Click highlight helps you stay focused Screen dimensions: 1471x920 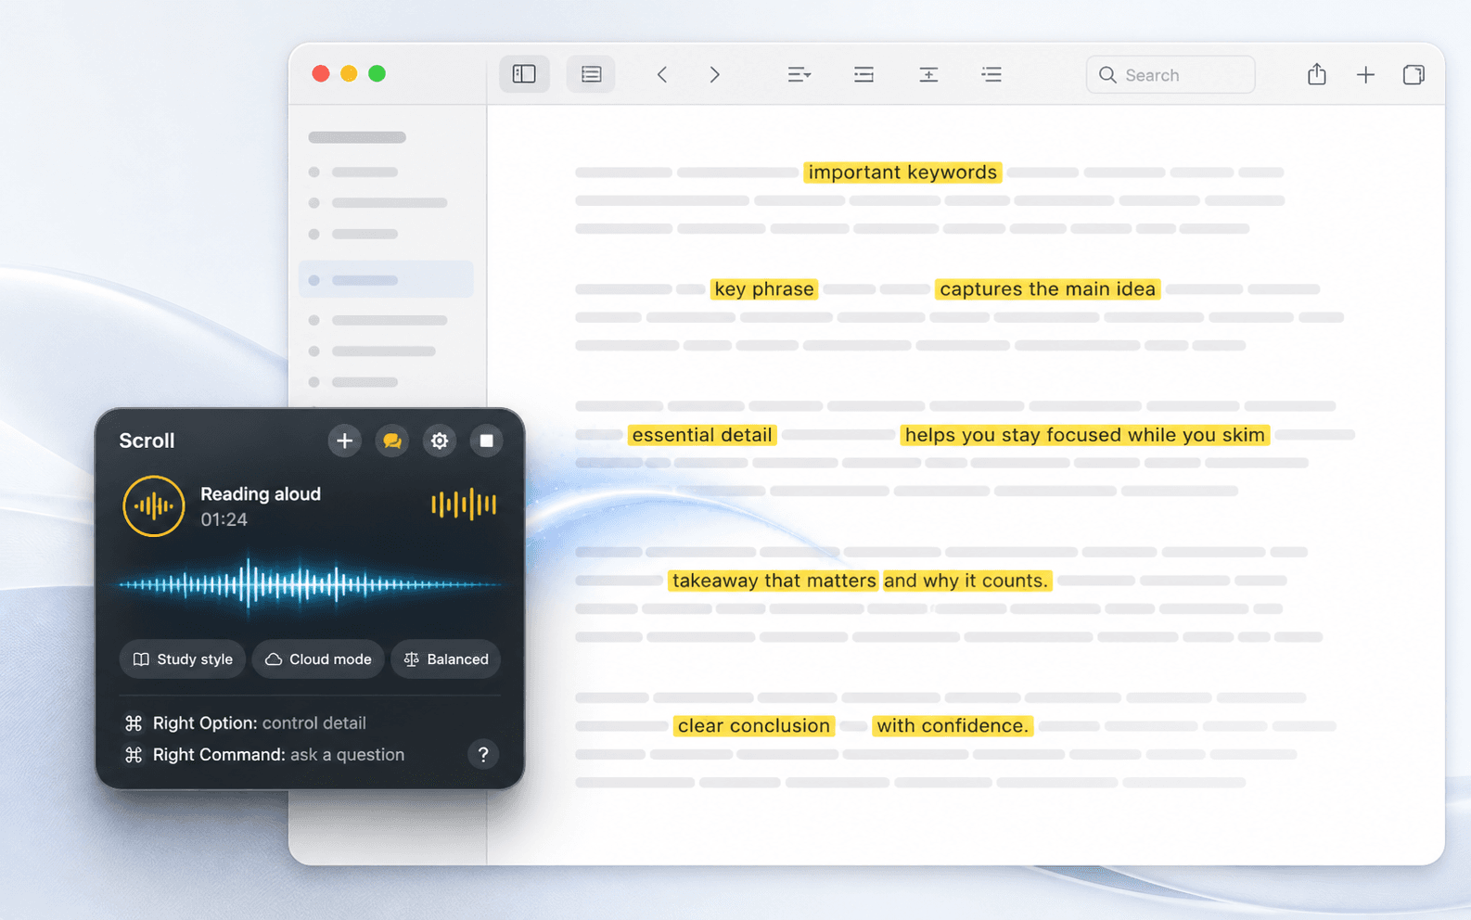[1085, 435]
